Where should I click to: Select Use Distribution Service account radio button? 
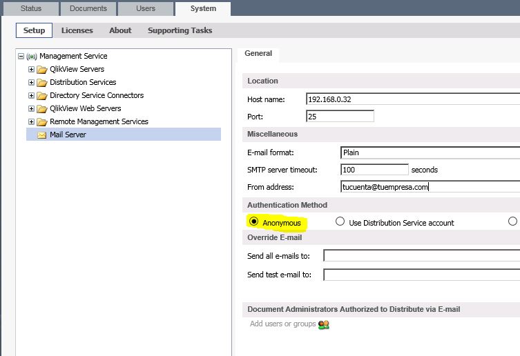click(340, 222)
